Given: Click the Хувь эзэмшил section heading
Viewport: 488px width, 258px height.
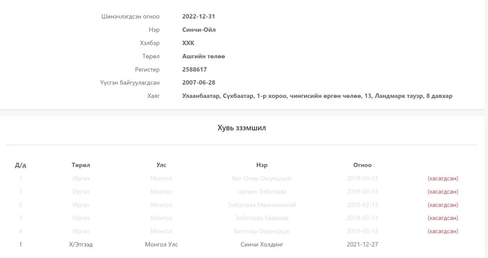Looking at the screenshot, I should (242, 128).
